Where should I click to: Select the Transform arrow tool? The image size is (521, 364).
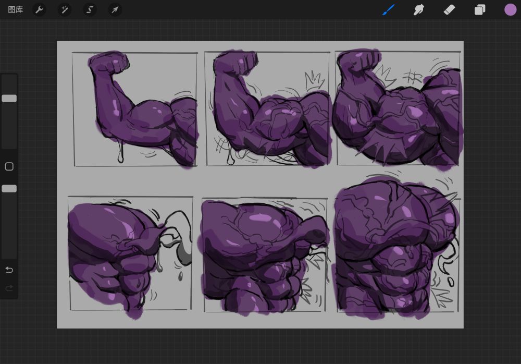point(115,10)
